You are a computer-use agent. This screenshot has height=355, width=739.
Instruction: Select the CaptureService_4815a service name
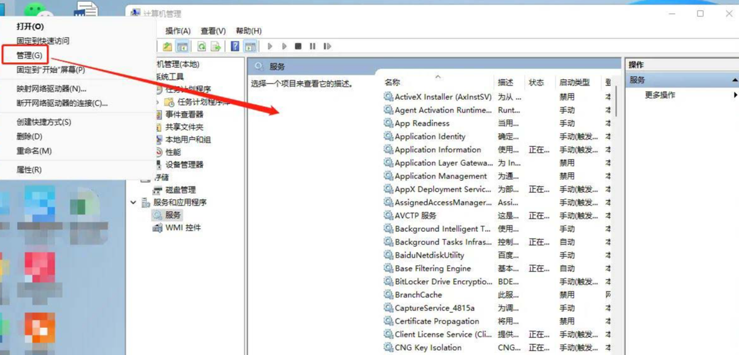click(x=435, y=308)
